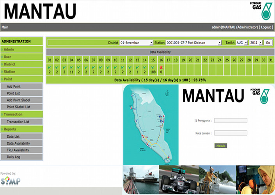Click the green checkmark under day 08

click(x=101, y=67)
